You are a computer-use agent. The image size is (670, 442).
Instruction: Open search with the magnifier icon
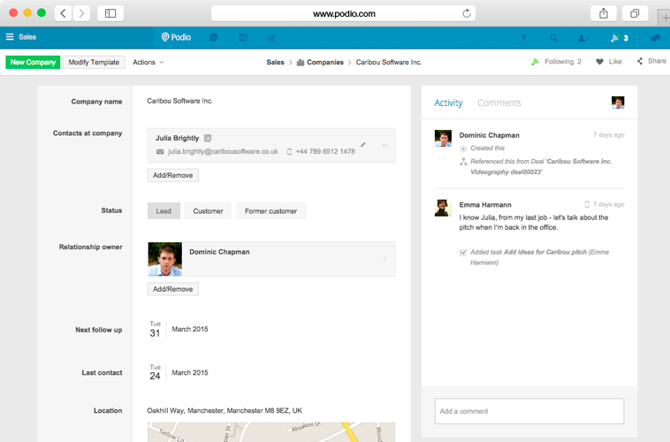[x=554, y=38]
